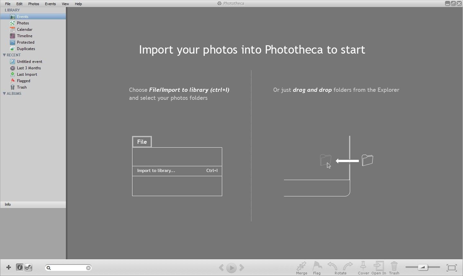
Task: Click the Events sidebar icon
Action: 13,17
